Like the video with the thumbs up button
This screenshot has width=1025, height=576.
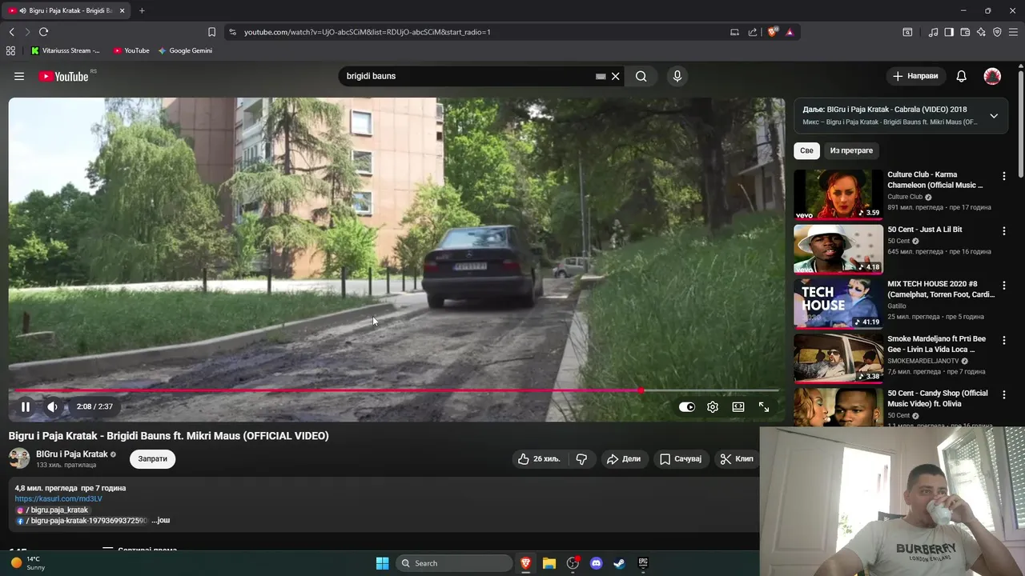[540, 458]
